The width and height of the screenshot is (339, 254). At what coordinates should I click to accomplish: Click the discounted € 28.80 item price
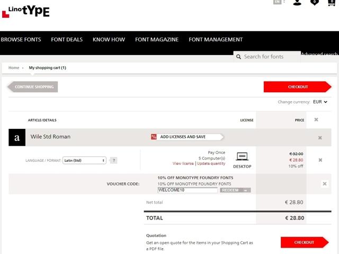pyautogui.click(x=296, y=160)
